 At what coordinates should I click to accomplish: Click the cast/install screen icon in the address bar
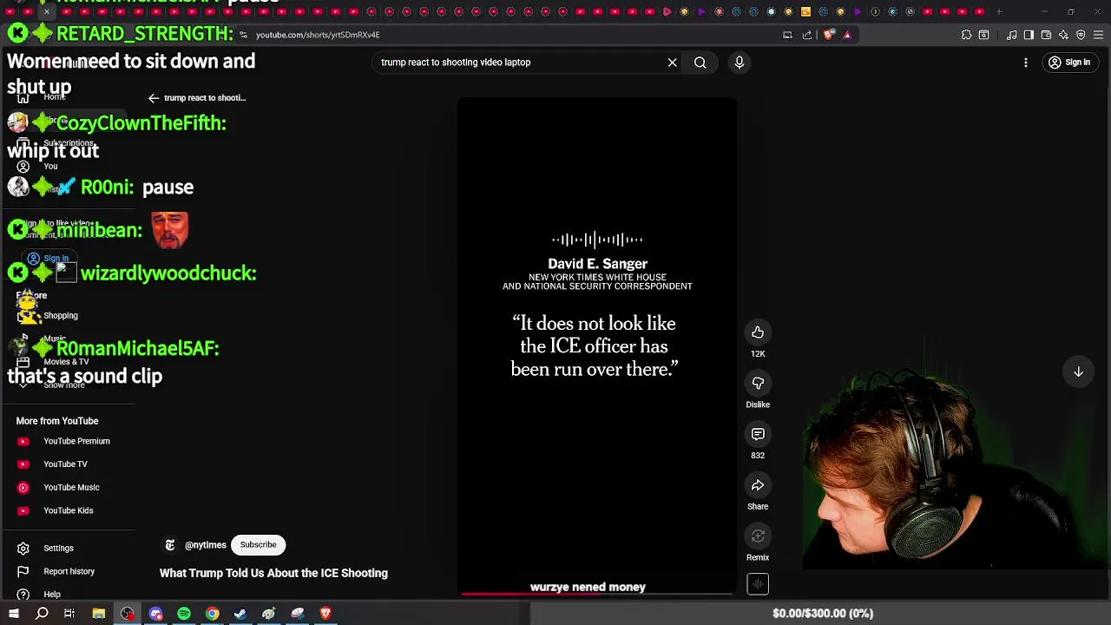pos(787,35)
